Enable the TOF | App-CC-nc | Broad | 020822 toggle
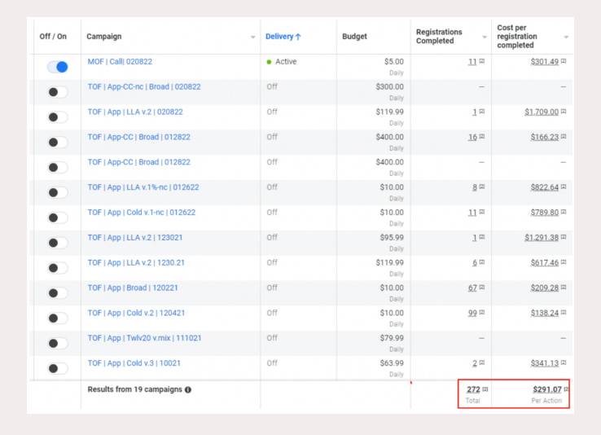This screenshot has width=601, height=435. click(x=57, y=92)
